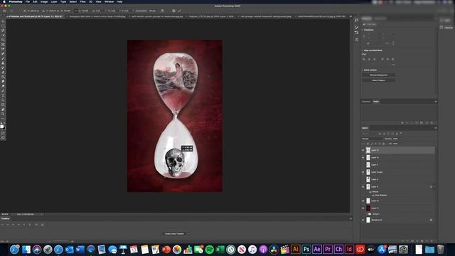Hide the Layer 8 copy layer
Image resolution: width=455 pixels, height=256 pixels.
[x=363, y=172]
